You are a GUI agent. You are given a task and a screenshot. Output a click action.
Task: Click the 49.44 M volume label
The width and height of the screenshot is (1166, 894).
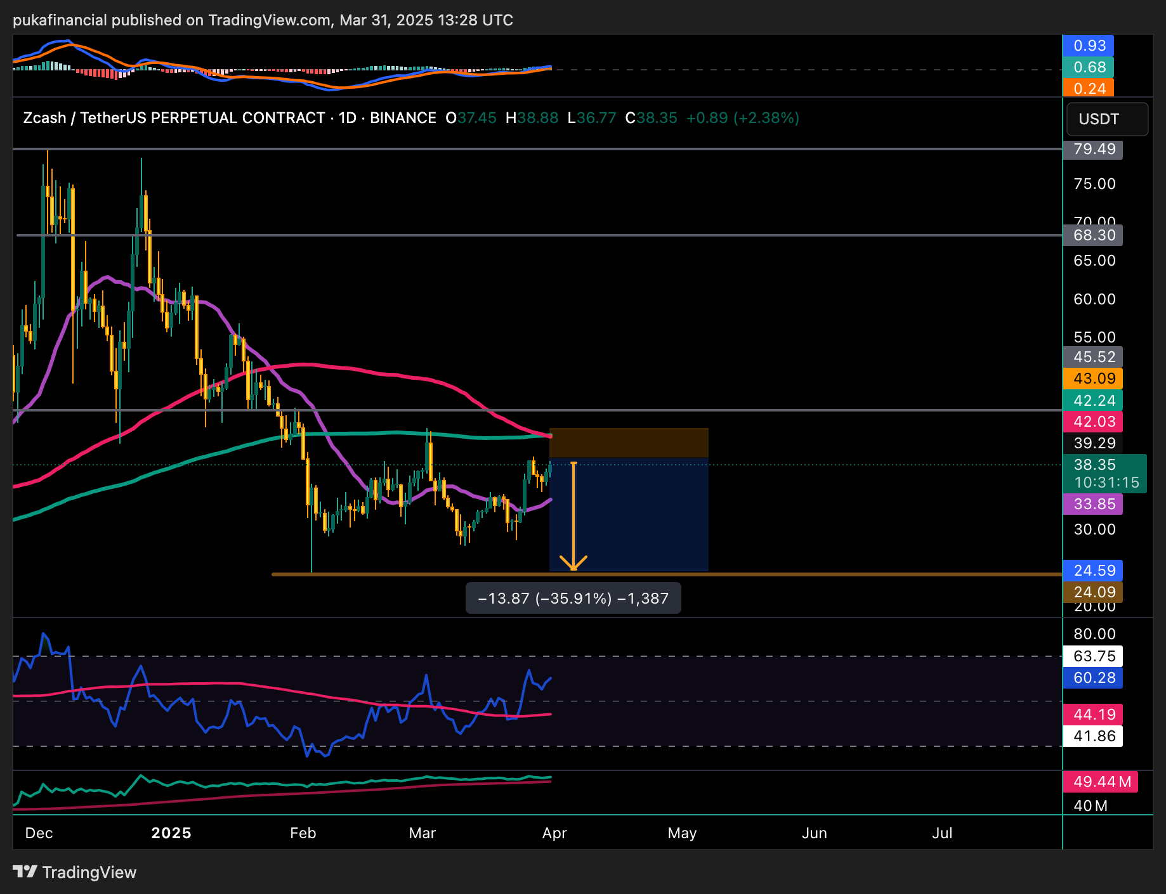(x=1101, y=782)
